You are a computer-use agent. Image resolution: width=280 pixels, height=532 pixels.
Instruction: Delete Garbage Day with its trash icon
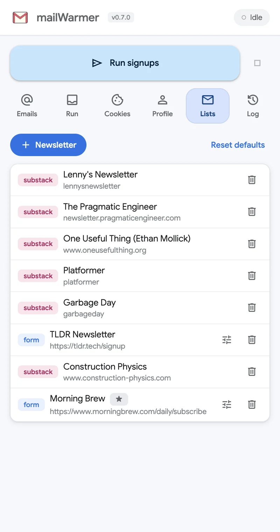pos(252,308)
